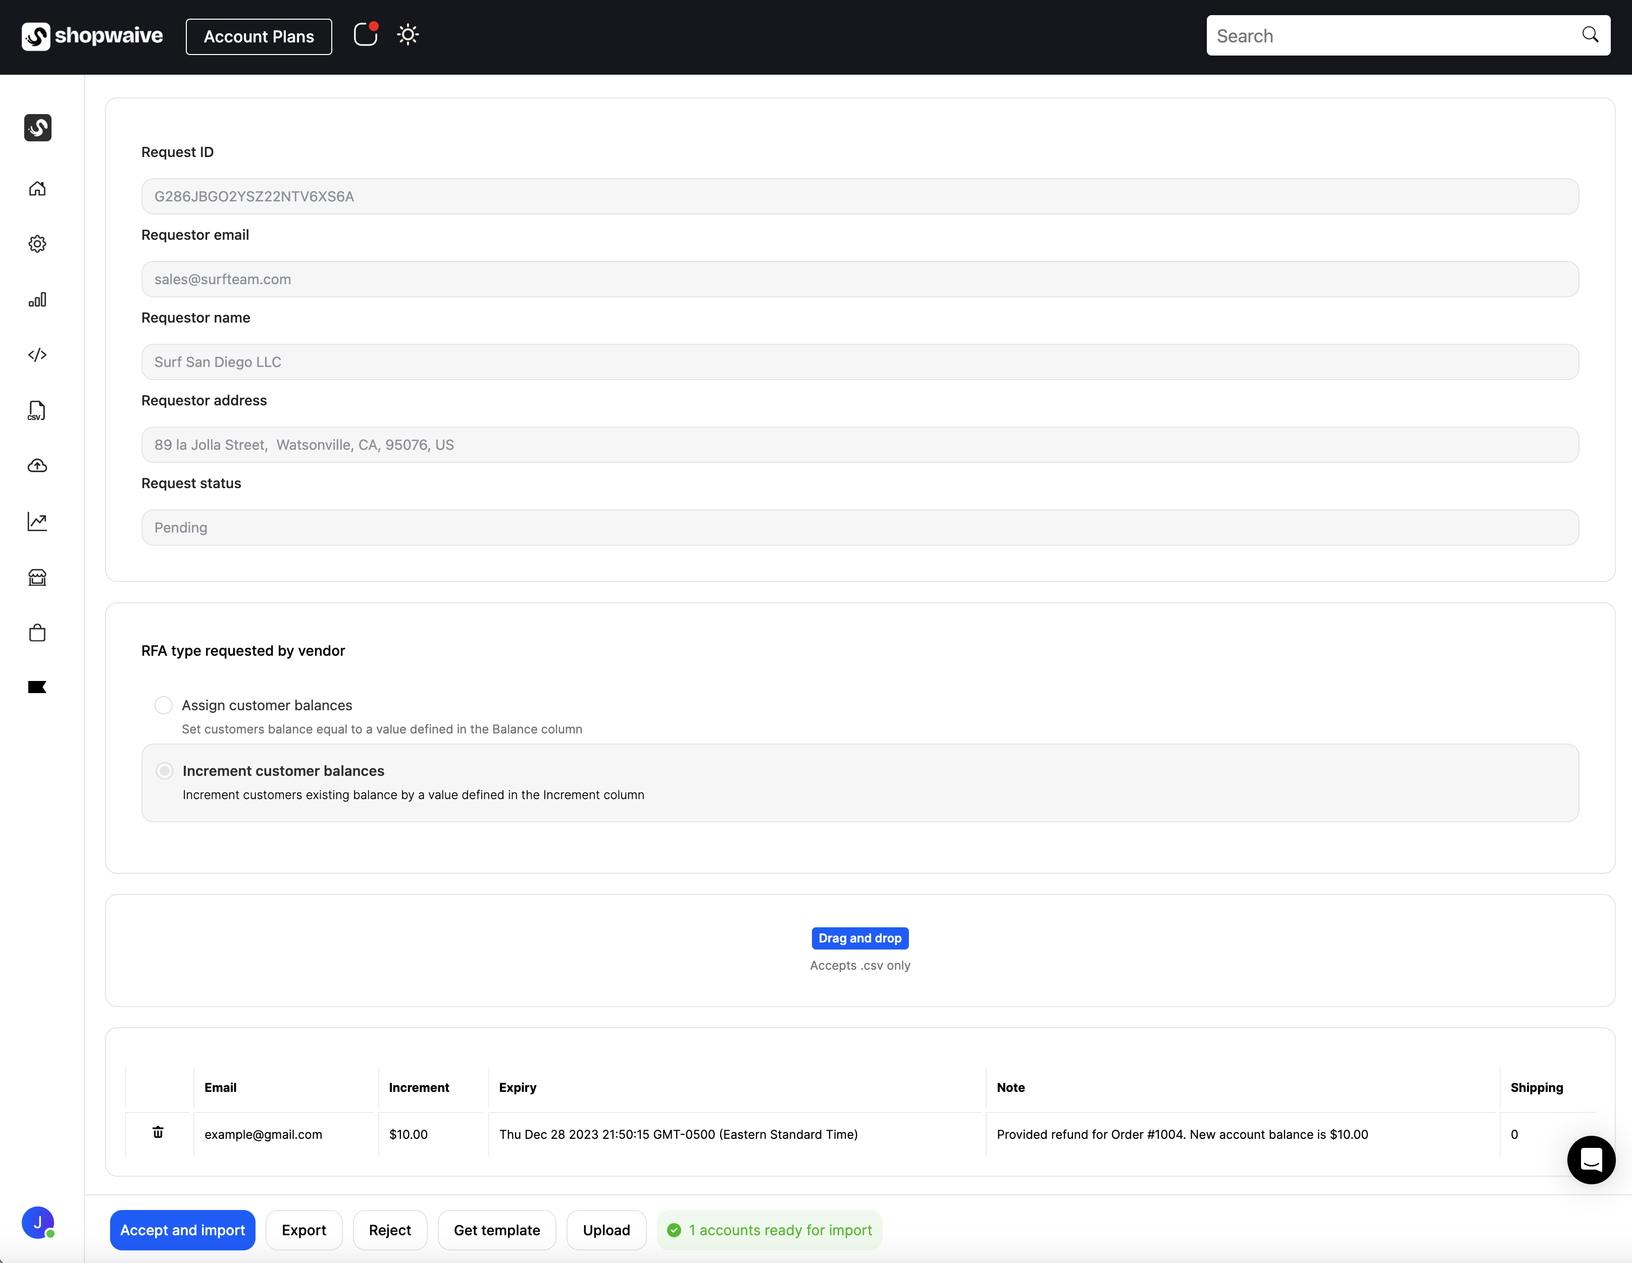Screen dimensions: 1632x1263
Task: Select Increment customer balances radio option
Action: point(165,771)
